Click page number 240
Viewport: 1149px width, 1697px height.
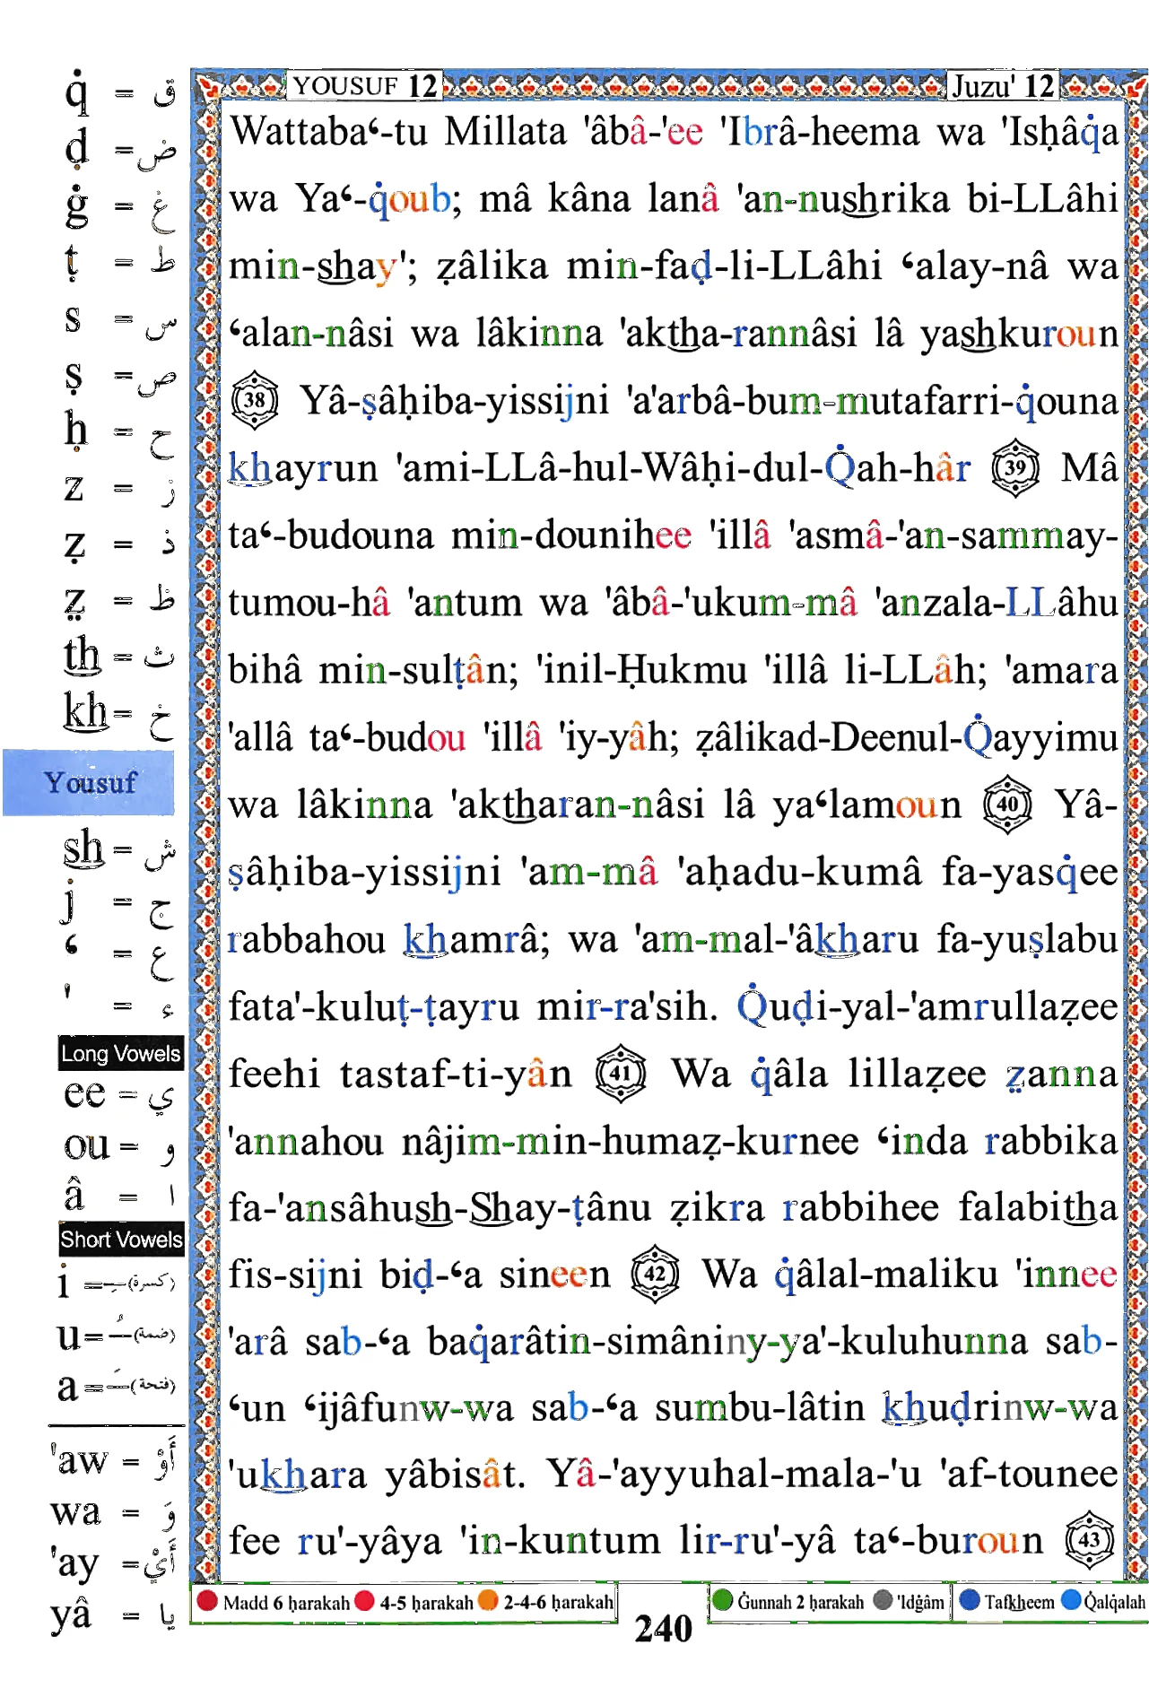[x=664, y=1628]
